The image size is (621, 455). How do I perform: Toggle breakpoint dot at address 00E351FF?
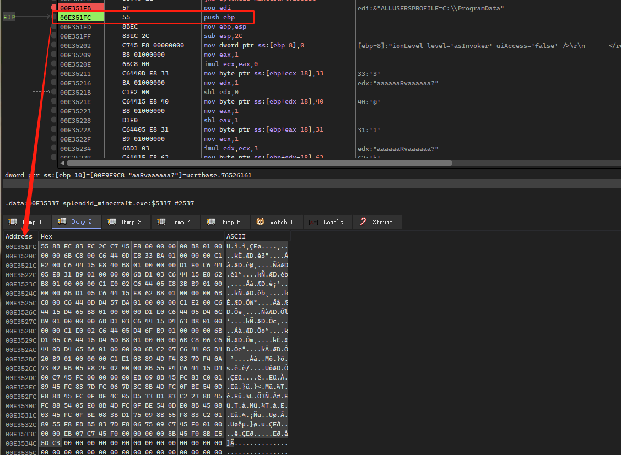54,36
